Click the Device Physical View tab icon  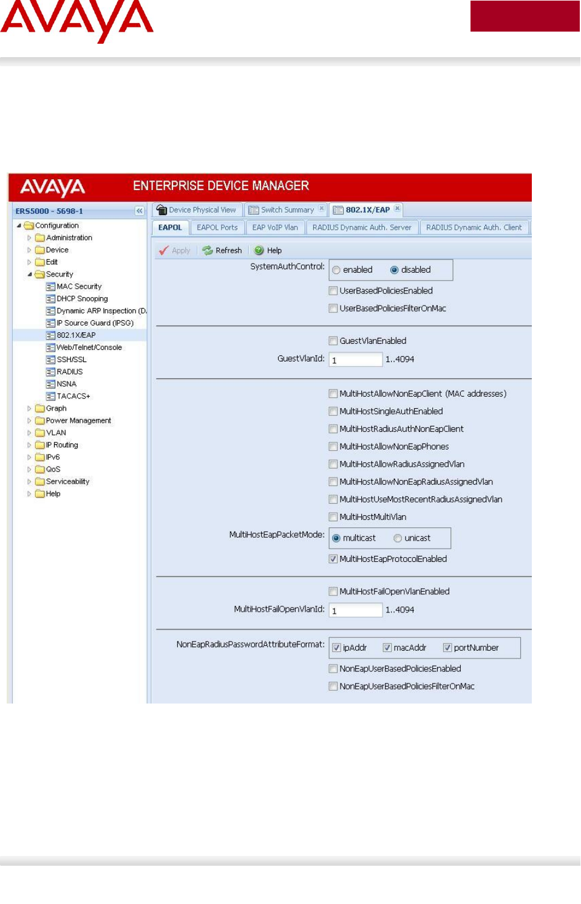pyautogui.click(x=161, y=210)
